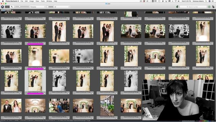Select the seated guests crowd thumbnail
The image size is (216, 122).
pyautogui.click(x=59, y=105)
